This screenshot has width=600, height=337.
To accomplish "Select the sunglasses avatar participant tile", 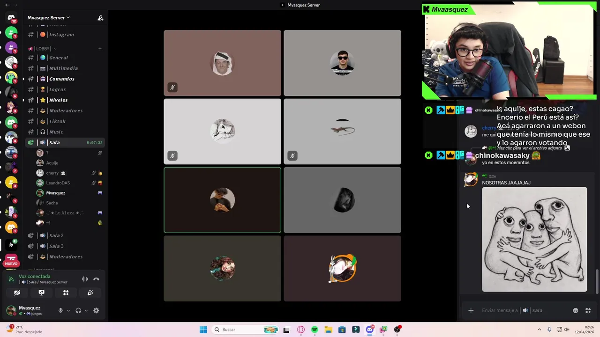I will click(342, 63).
